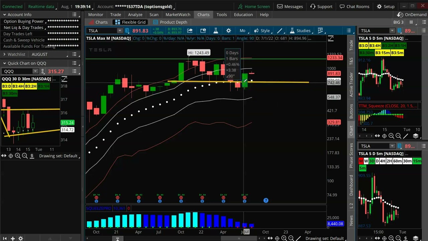
Task: Toggle B3:4H button on QQQ chart
Action: (18, 86)
